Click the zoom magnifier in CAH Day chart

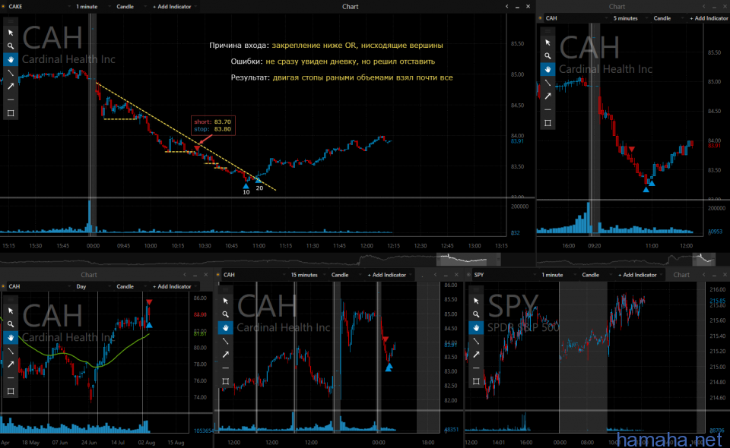coord(11,324)
